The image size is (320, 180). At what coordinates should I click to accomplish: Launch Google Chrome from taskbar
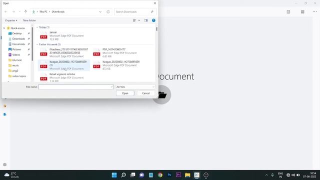[x=160, y=175]
